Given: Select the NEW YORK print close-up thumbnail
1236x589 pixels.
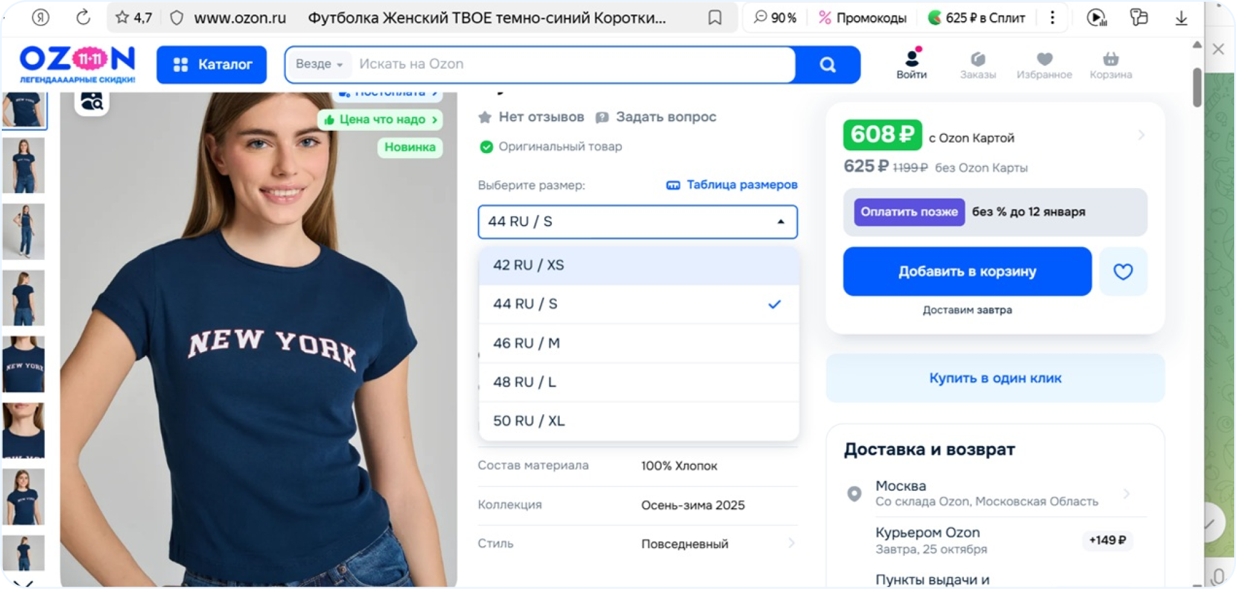Looking at the screenshot, I should [x=24, y=365].
